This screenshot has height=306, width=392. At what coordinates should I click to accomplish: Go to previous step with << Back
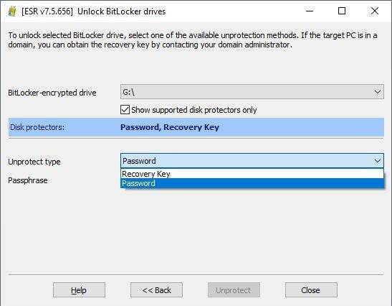[x=156, y=290]
